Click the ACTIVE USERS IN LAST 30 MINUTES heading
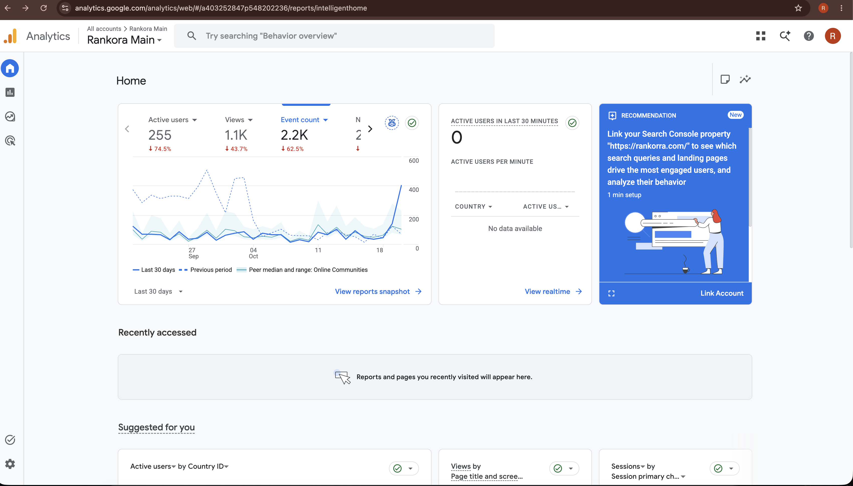The width and height of the screenshot is (853, 486). tap(504, 121)
